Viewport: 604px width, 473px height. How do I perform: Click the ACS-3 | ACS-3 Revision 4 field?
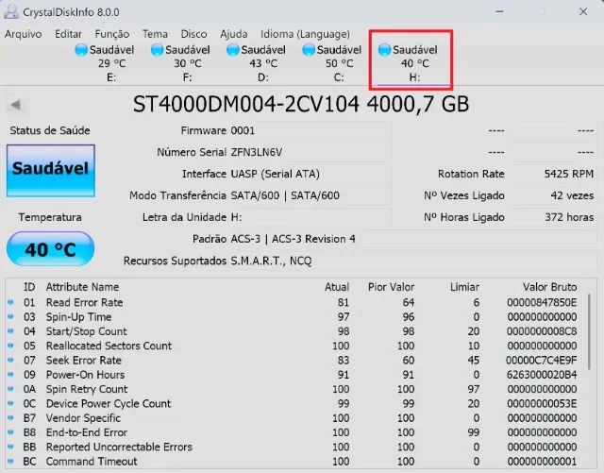tap(413, 239)
